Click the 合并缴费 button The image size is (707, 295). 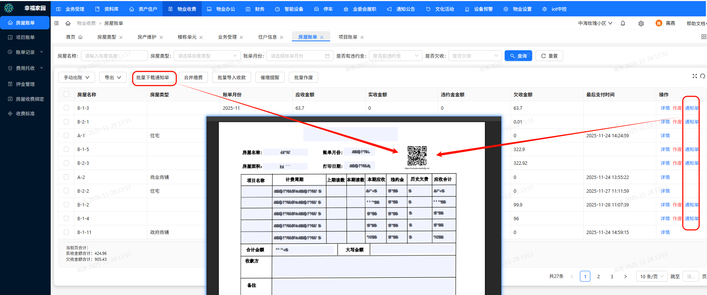[193, 77]
